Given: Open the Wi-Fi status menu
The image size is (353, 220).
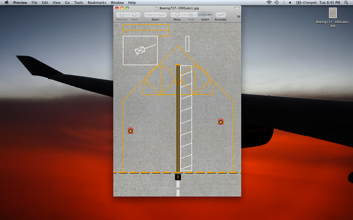Looking at the screenshot, I should tap(269, 3).
